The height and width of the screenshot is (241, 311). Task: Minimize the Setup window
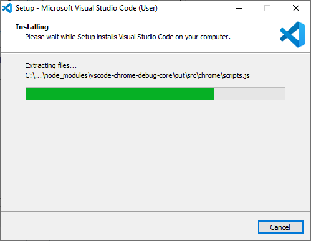tap(239, 8)
